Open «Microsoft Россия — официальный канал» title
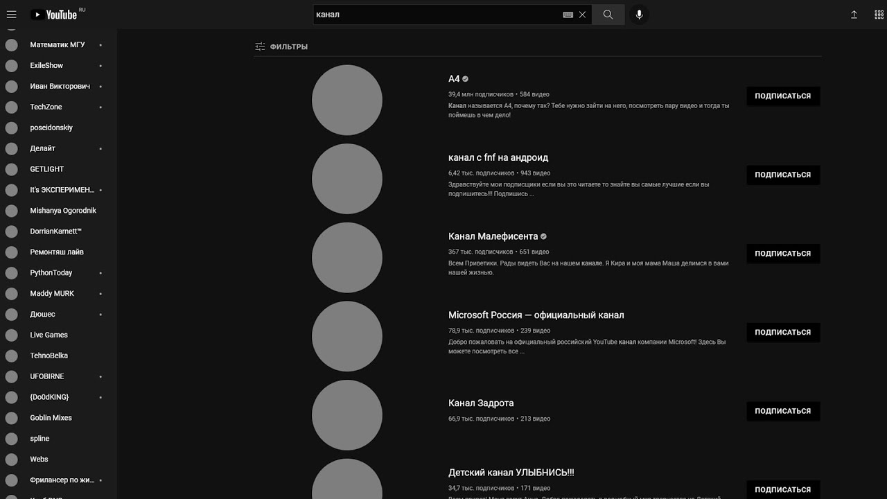This screenshot has height=499, width=887. coord(536,315)
